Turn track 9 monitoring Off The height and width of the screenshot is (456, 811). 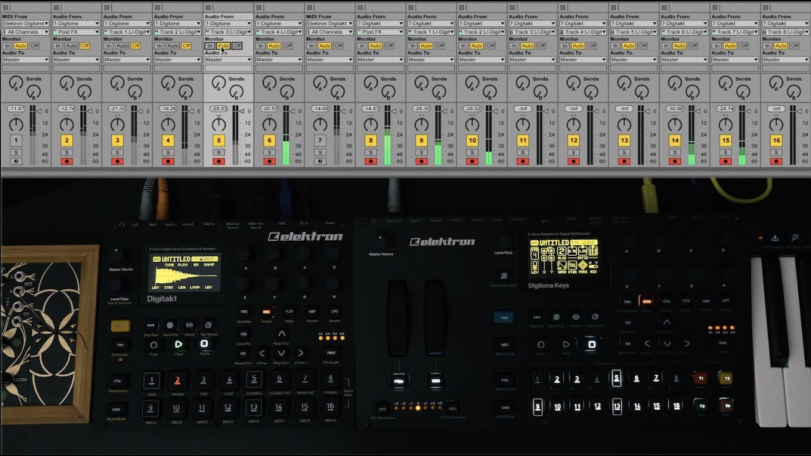coord(440,46)
